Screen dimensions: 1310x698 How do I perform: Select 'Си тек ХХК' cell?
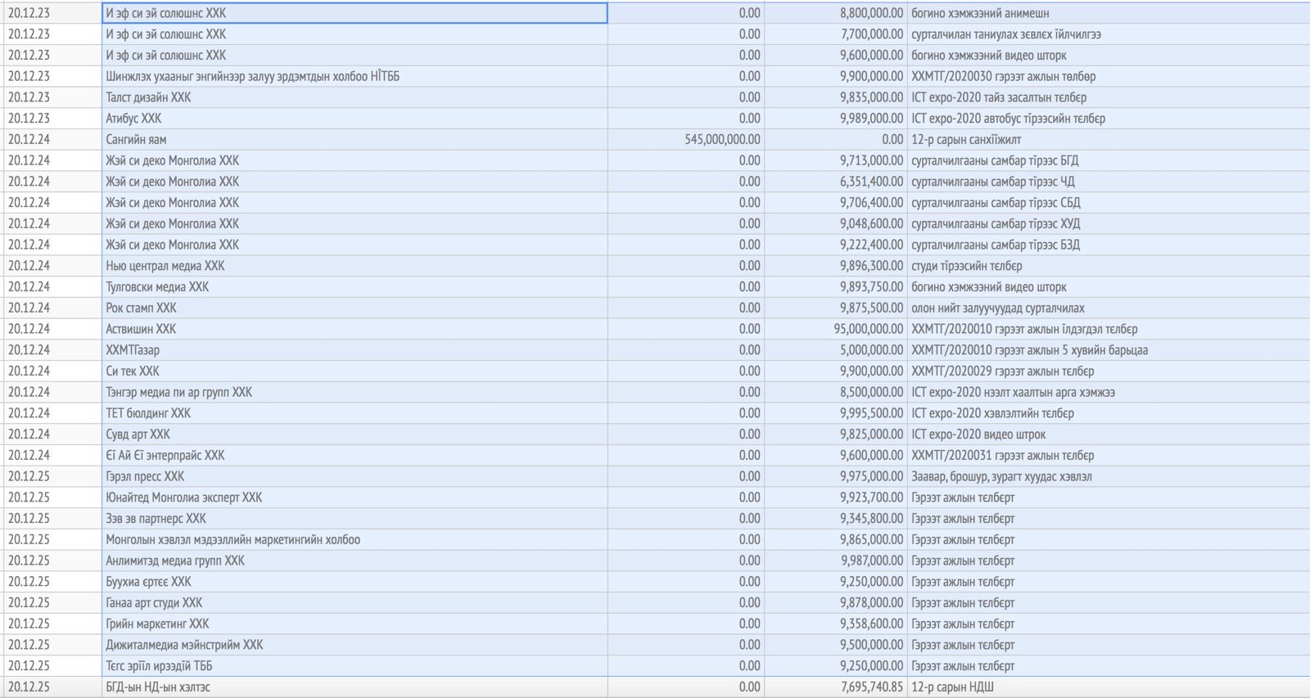[355, 372]
